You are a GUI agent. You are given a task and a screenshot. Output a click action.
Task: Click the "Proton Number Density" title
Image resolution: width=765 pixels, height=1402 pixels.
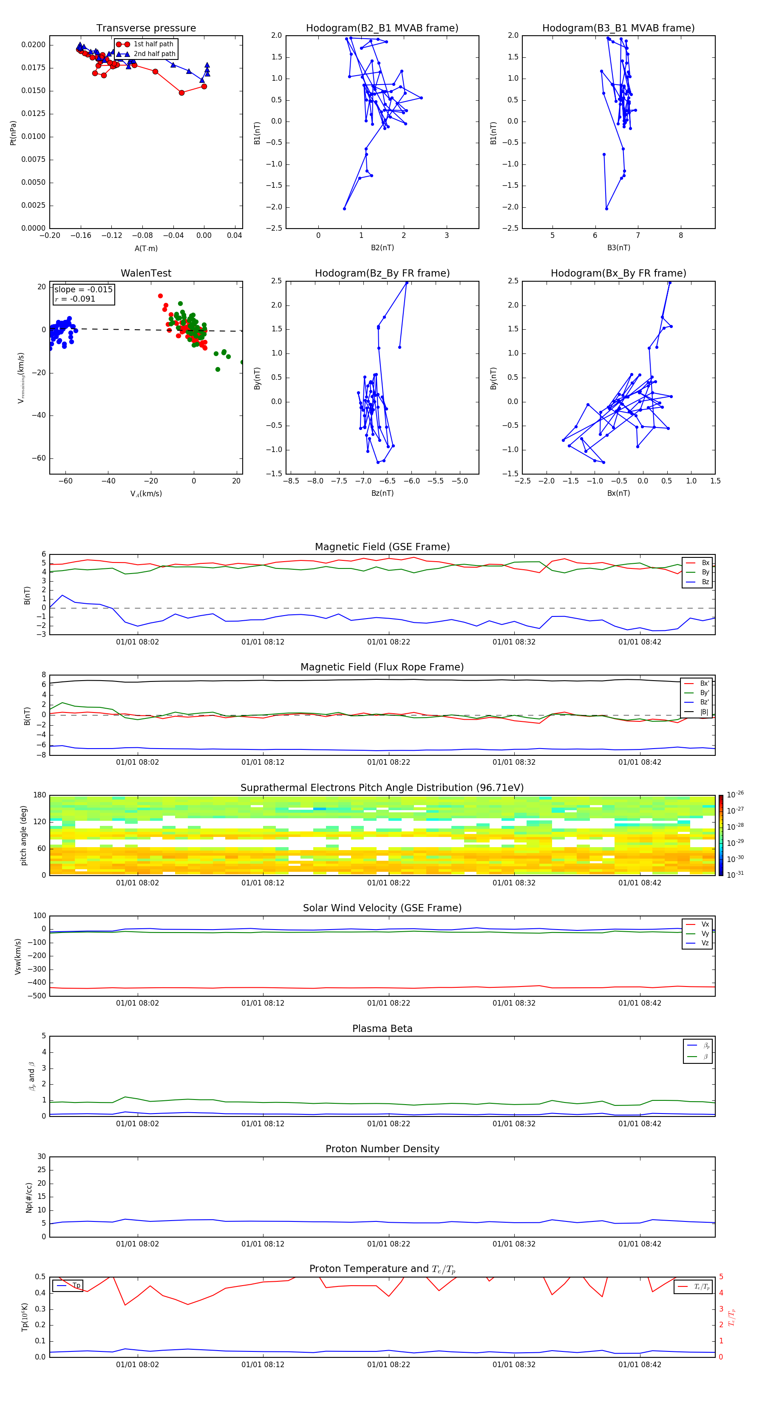pos(382,1149)
